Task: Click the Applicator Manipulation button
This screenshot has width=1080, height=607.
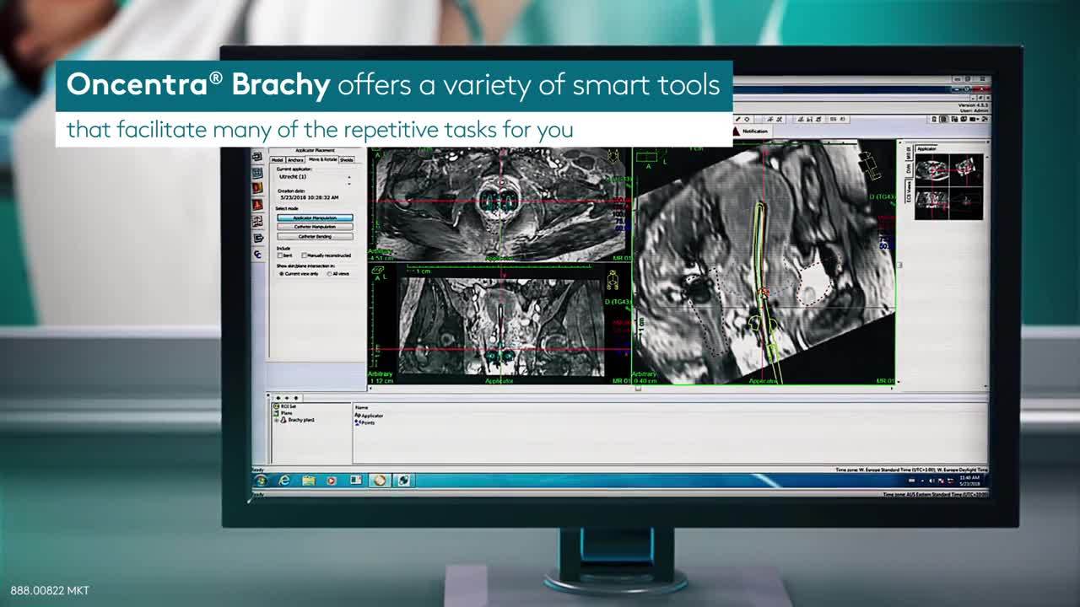Action: 316,218
